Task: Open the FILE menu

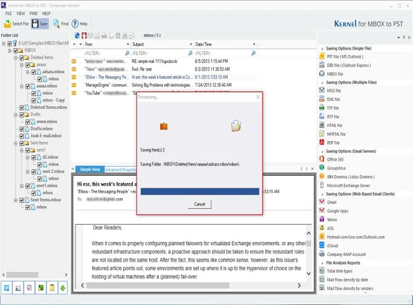Action: click(x=8, y=13)
